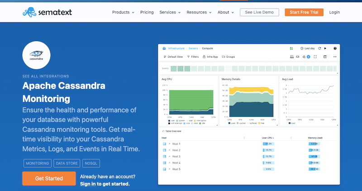Click the first dark green events square

point(174,69)
